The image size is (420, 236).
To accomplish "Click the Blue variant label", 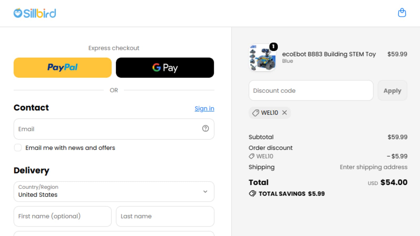I will pyautogui.click(x=287, y=61).
